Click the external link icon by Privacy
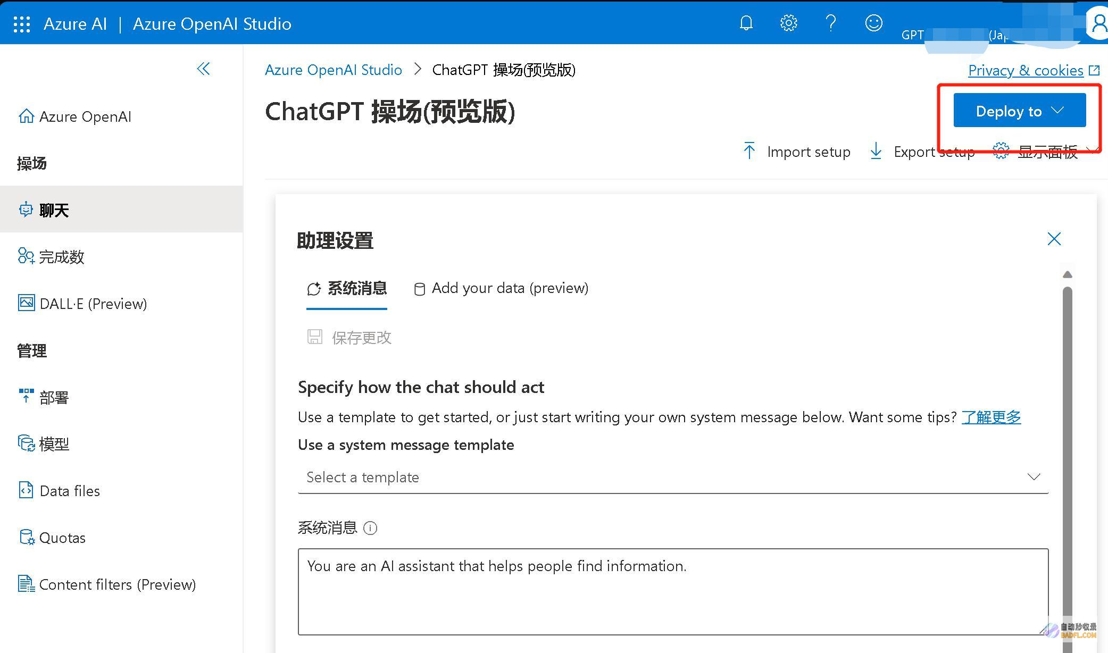Image resolution: width=1108 pixels, height=653 pixels. pyautogui.click(x=1094, y=70)
